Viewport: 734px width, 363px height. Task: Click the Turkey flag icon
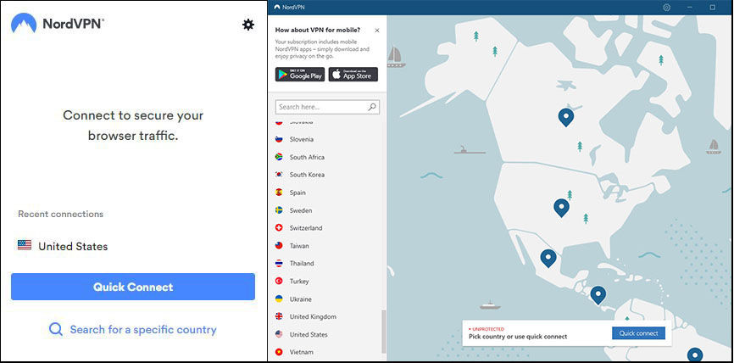click(x=279, y=281)
